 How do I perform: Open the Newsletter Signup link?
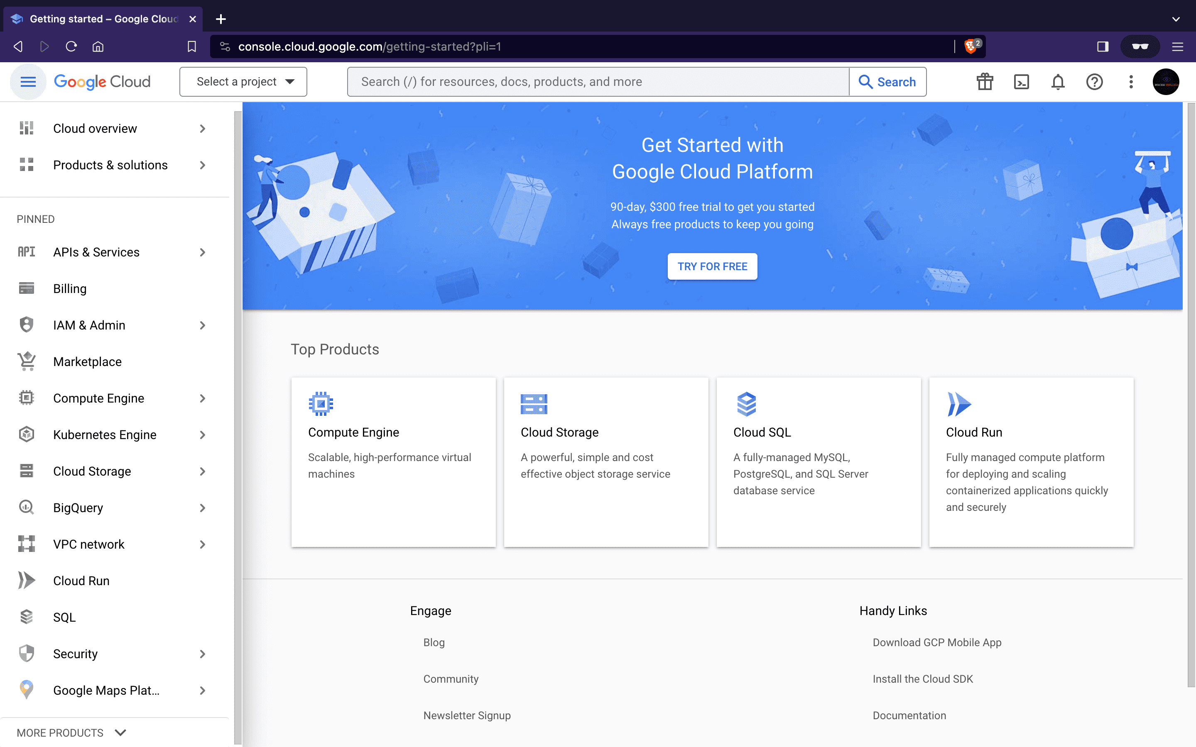pos(466,715)
